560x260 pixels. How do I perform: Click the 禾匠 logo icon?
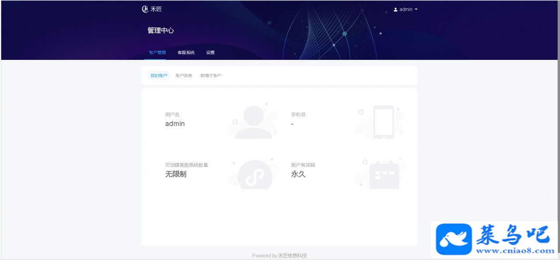point(145,9)
